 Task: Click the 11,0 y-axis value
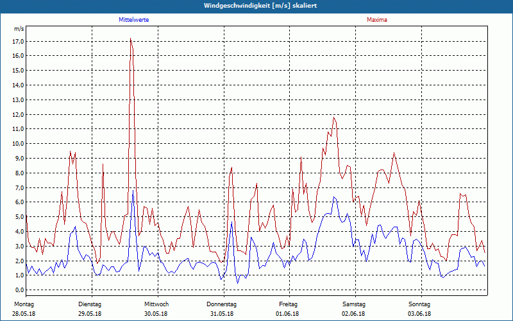[x=19, y=129]
